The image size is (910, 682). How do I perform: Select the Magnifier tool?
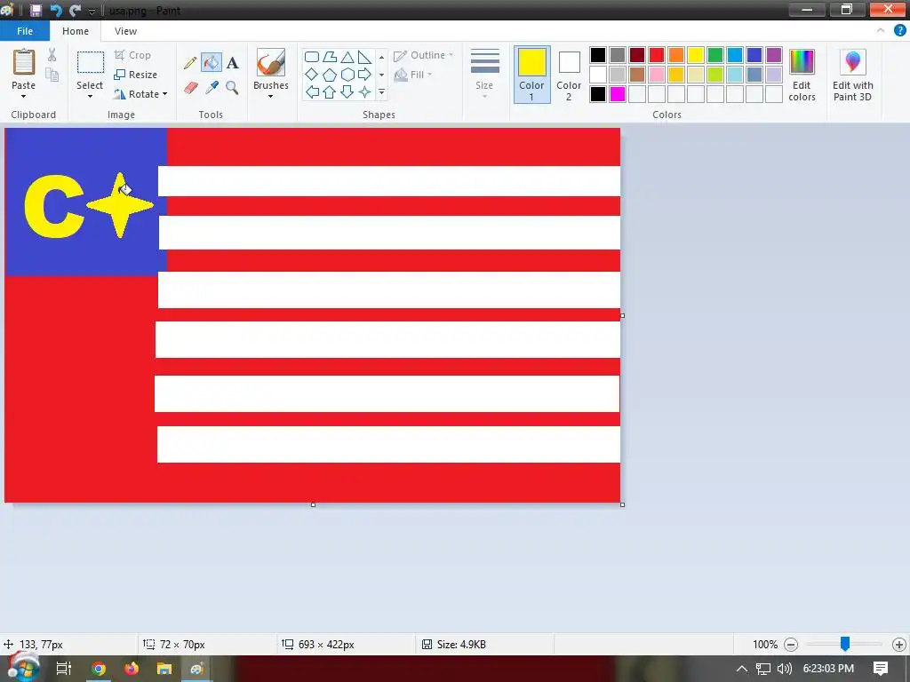click(232, 88)
